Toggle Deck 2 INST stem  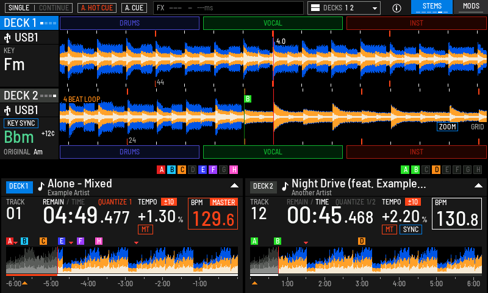click(417, 152)
